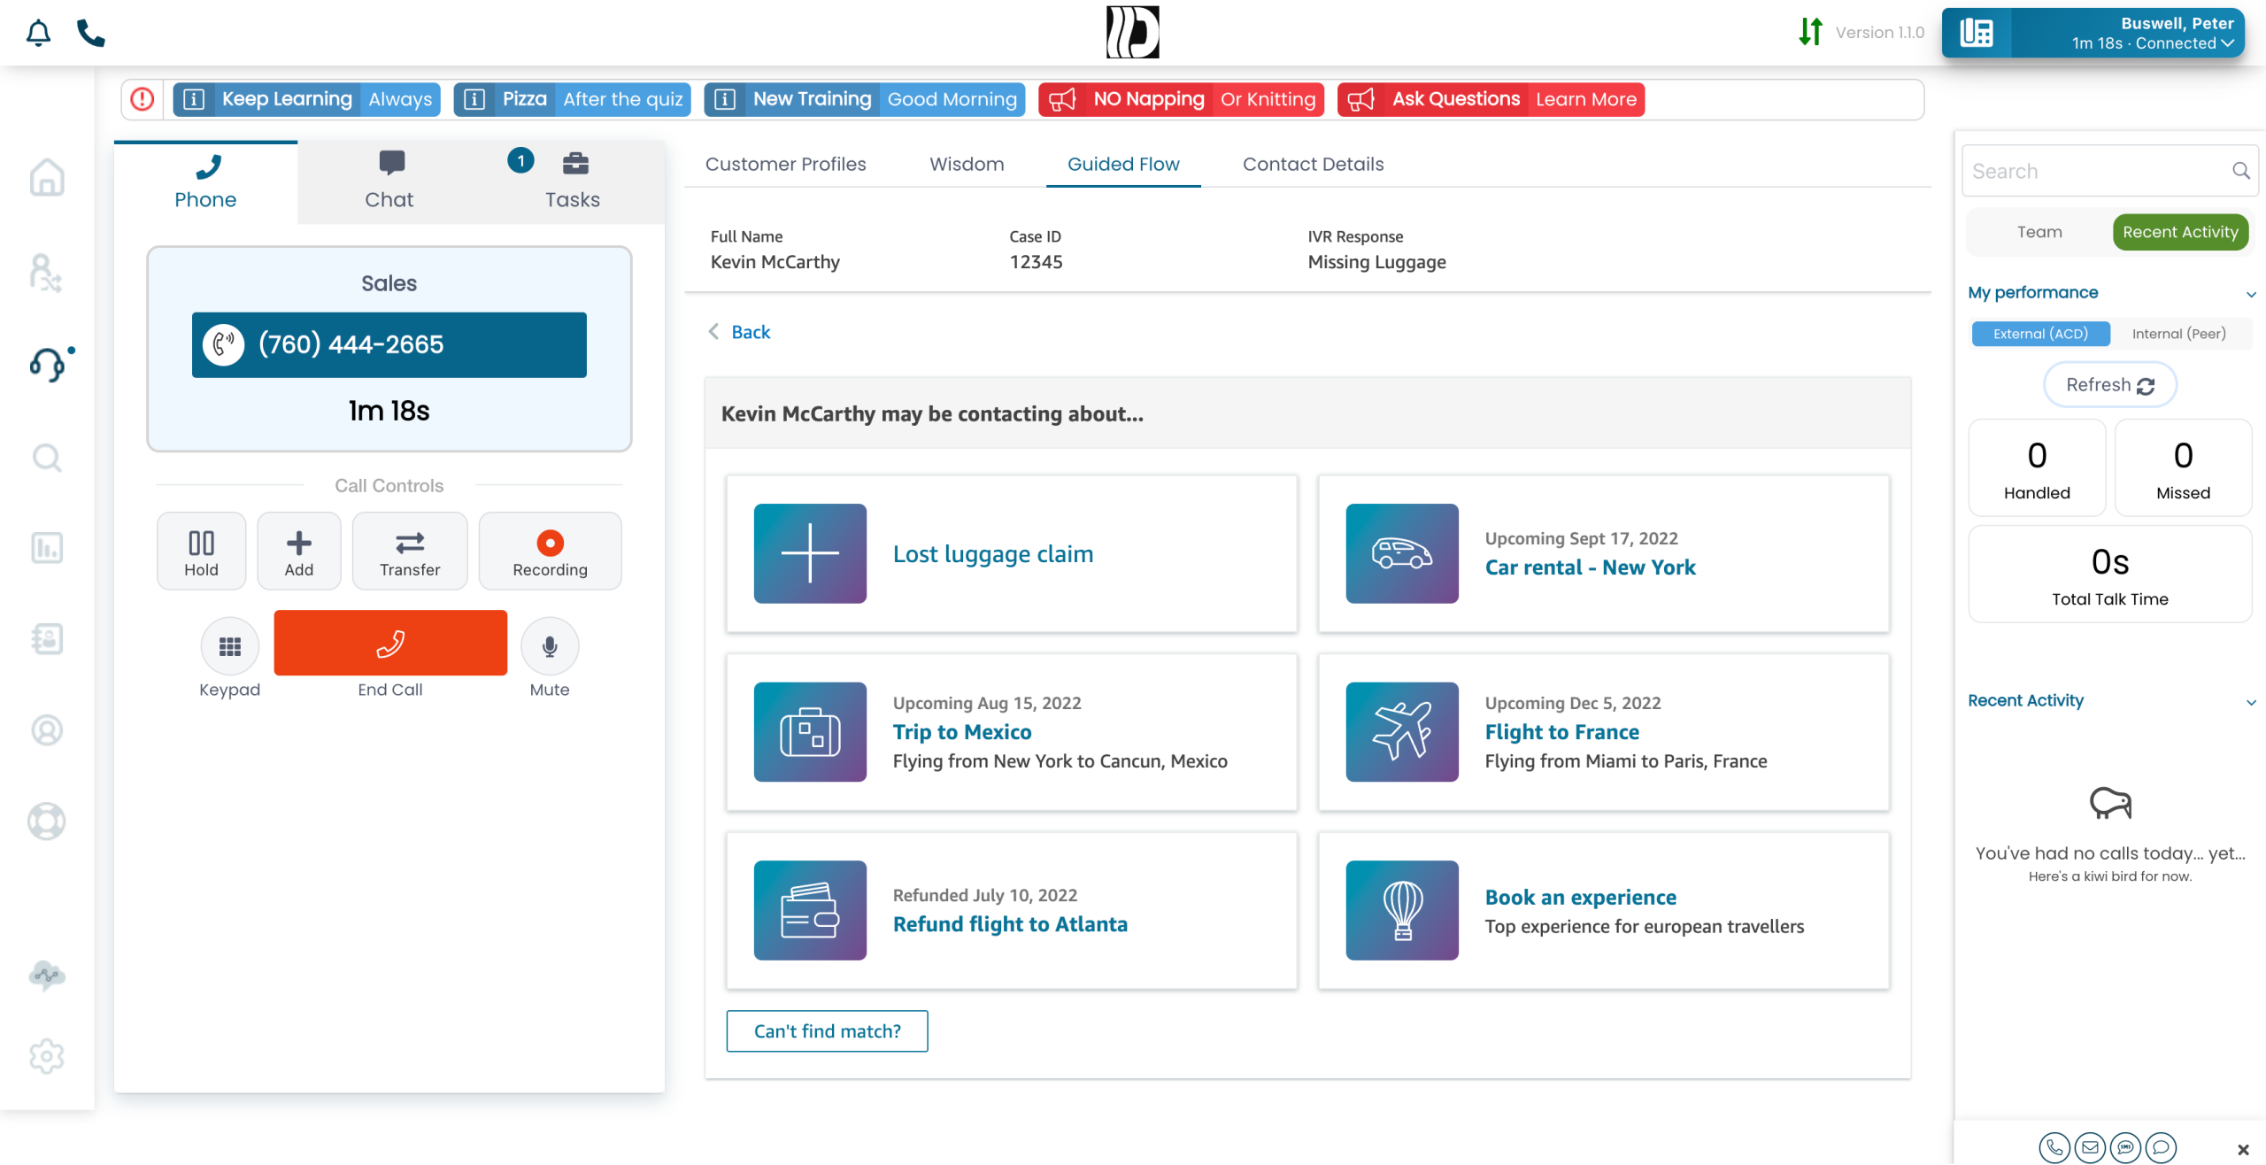Switch to Customer Profiles tab
This screenshot has width=2266, height=1165.
click(785, 164)
